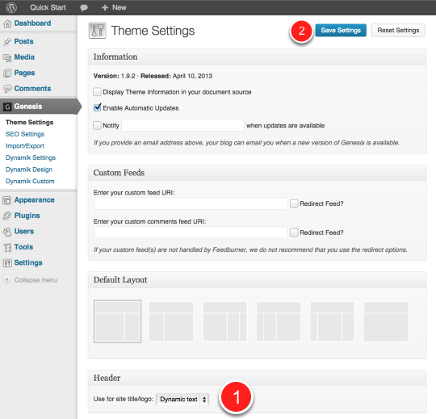Select the content-sidebar layout thumbnail
The width and height of the screenshot is (436, 419).
pos(117,321)
